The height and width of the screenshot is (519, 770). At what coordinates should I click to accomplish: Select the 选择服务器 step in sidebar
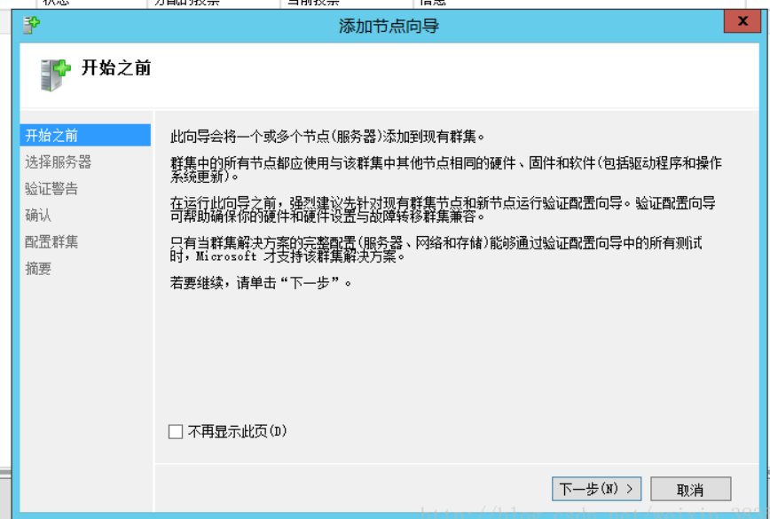(58, 162)
